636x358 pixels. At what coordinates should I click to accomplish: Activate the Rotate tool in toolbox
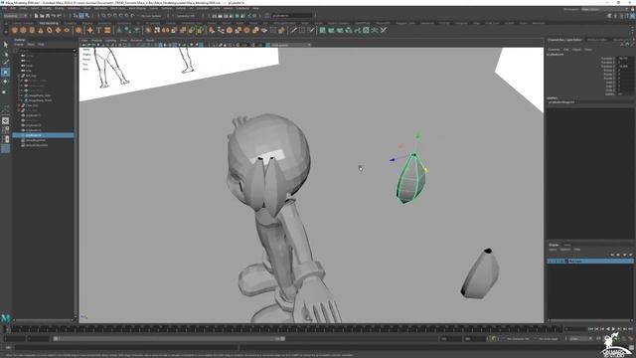pyautogui.click(x=5, y=82)
